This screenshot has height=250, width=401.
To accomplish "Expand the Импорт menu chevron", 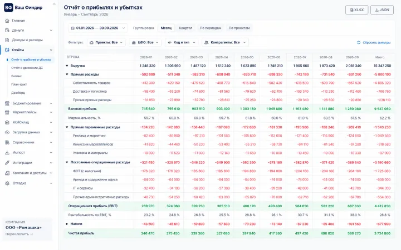I will 51,153.
